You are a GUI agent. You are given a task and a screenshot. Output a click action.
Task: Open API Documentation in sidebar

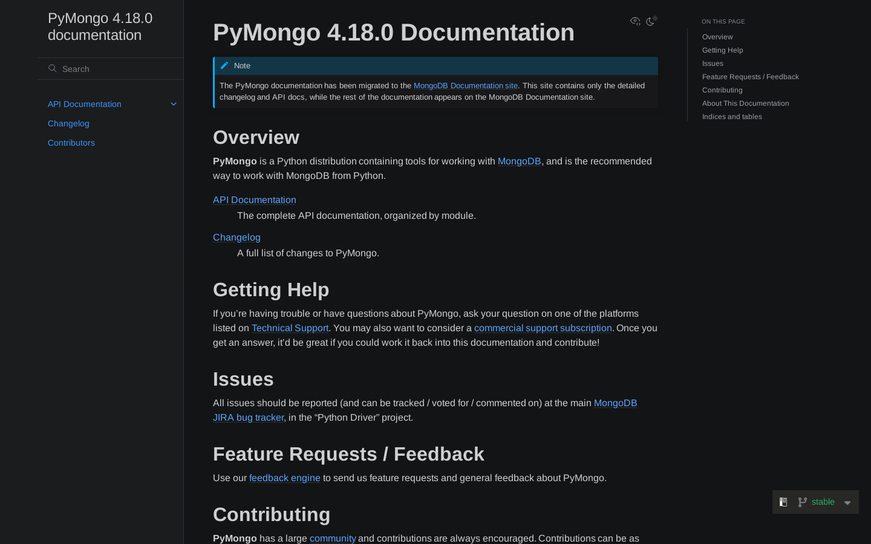[85, 104]
